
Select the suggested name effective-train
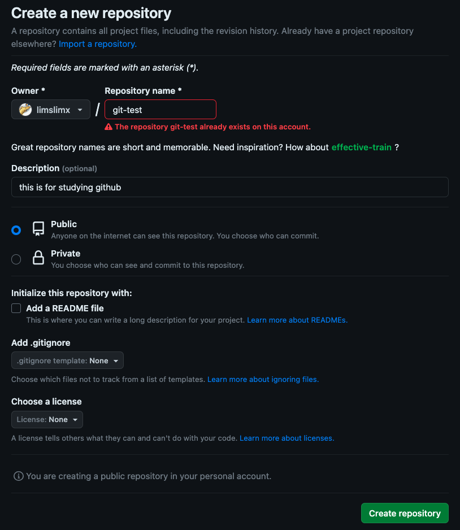point(362,147)
